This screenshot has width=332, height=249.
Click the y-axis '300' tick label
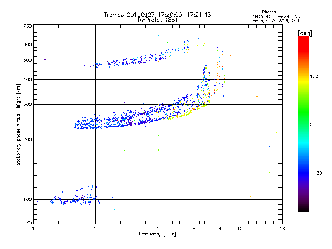point(28,104)
